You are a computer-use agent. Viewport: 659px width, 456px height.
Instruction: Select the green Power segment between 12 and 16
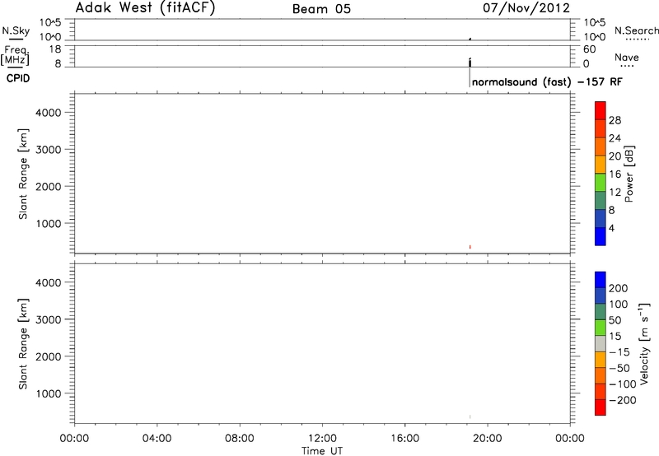(601, 183)
